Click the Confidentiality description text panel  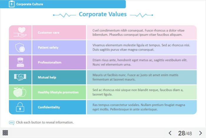(142, 107)
